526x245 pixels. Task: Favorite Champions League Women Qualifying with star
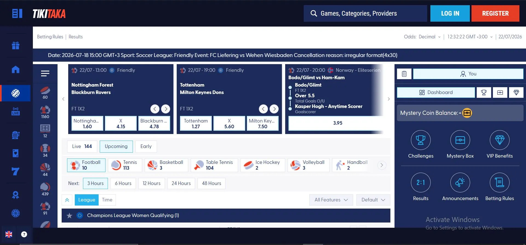pyautogui.click(x=69, y=216)
